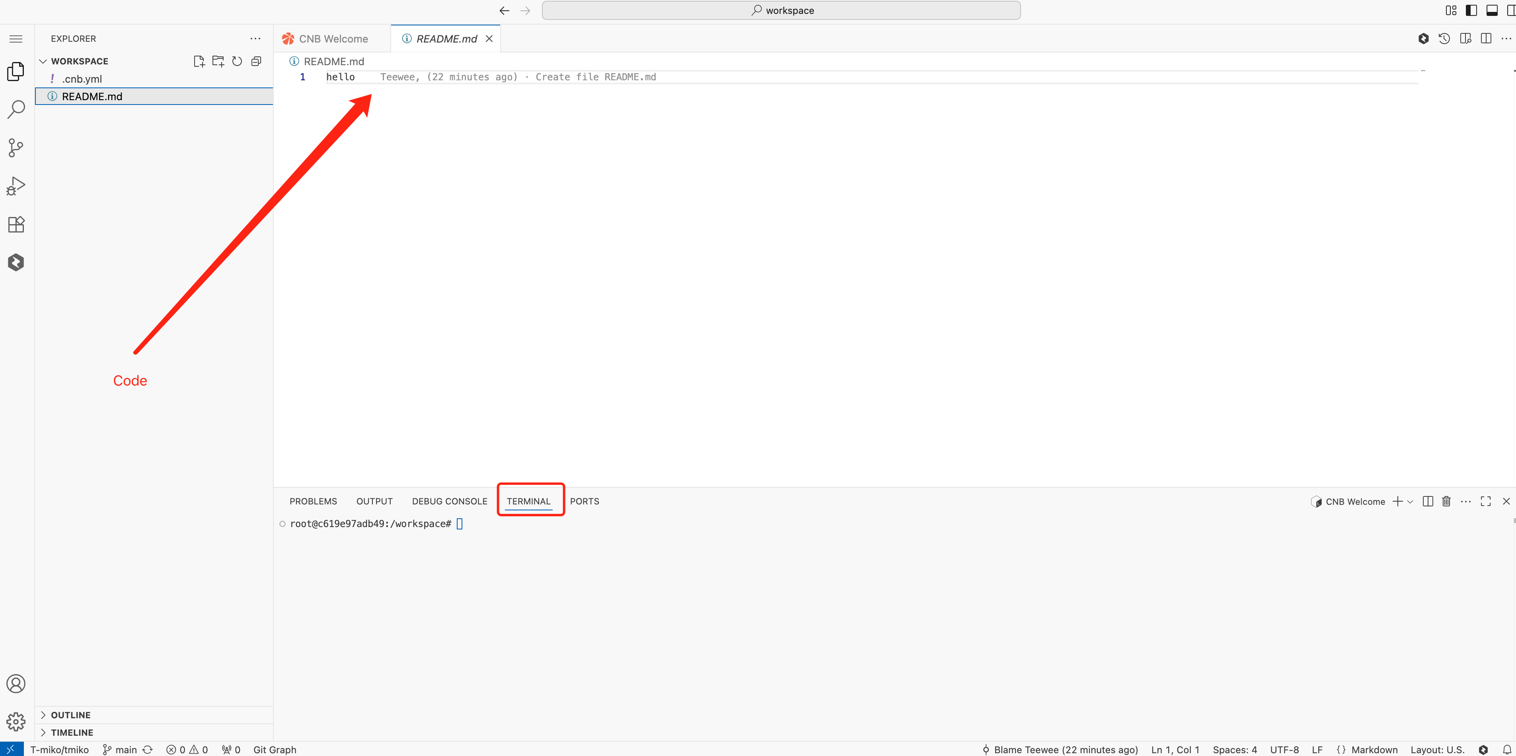1516x756 pixels.
Task: Open the Source Control view
Action: click(16, 147)
